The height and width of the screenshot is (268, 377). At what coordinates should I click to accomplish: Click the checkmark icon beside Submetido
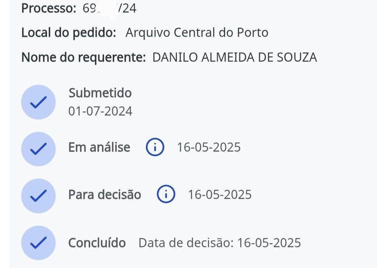point(38,102)
